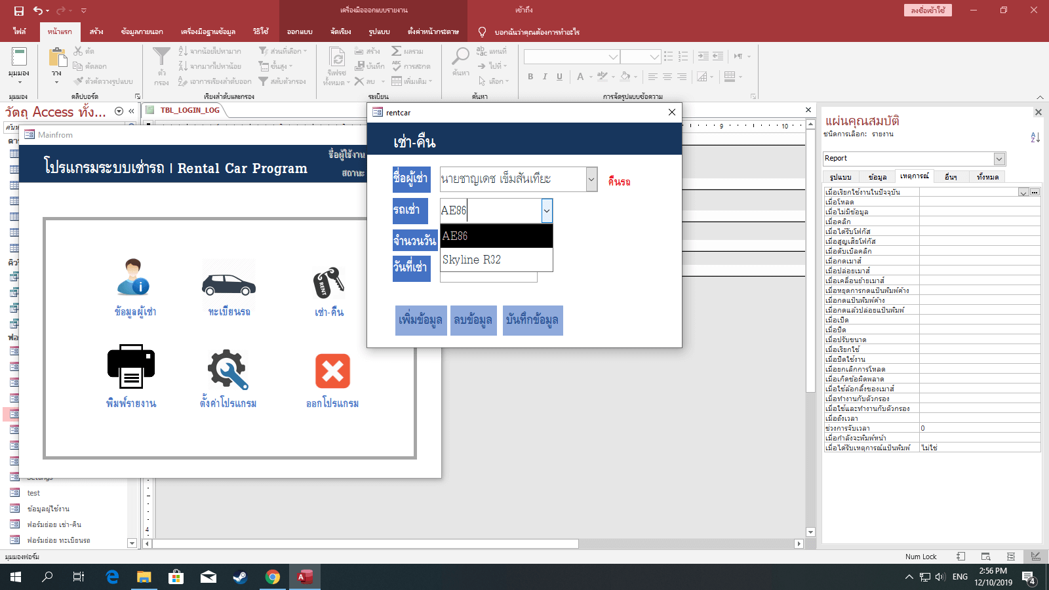This screenshot has height=590, width=1049.
Task: Toggle numbered list
Action: click(683, 56)
